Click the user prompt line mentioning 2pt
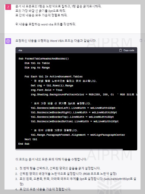The image size is (145, 194). click(x=41, y=11)
